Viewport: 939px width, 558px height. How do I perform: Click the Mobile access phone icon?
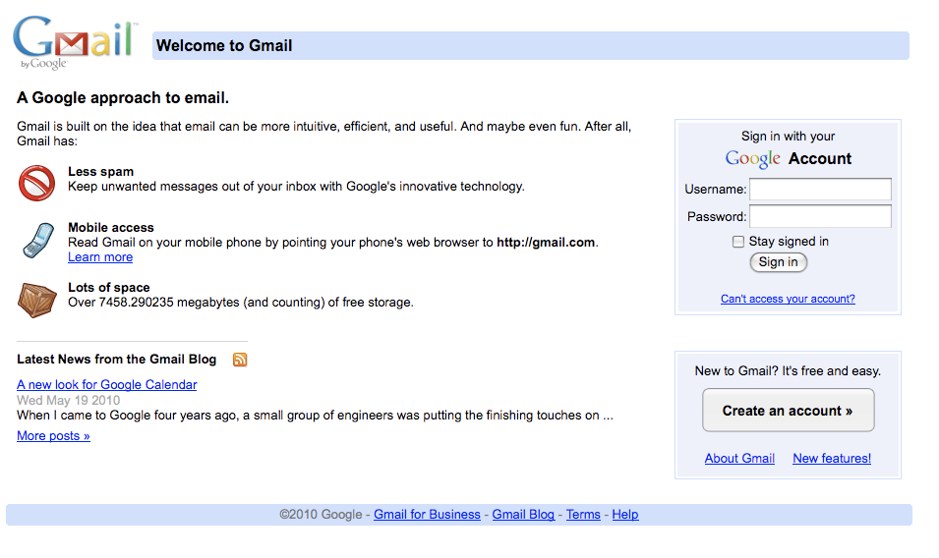tap(36, 241)
